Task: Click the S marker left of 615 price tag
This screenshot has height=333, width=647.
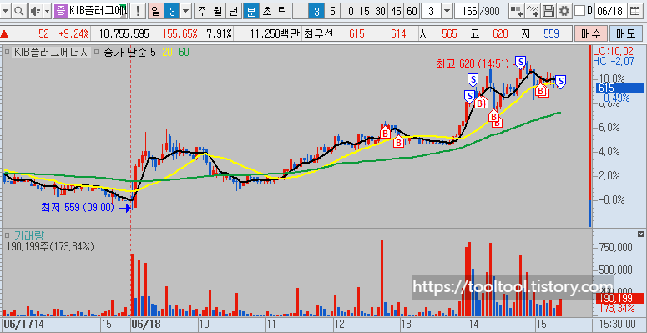Action: [x=560, y=81]
